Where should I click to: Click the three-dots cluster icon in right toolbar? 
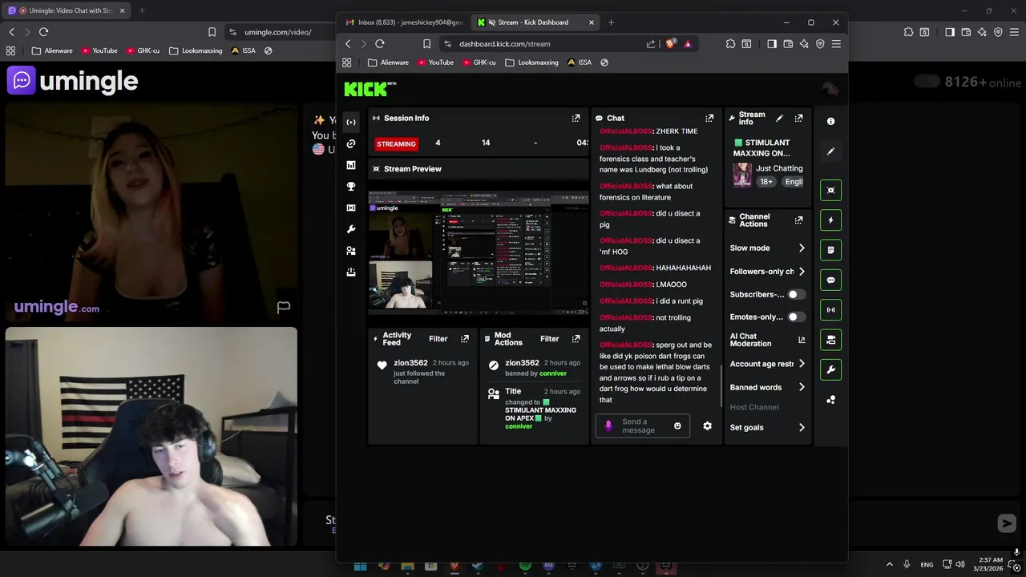point(830,399)
